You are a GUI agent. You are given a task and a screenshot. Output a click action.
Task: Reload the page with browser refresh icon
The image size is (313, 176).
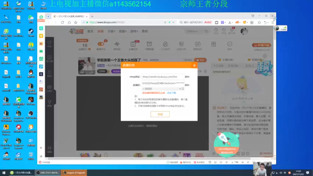(63, 22)
